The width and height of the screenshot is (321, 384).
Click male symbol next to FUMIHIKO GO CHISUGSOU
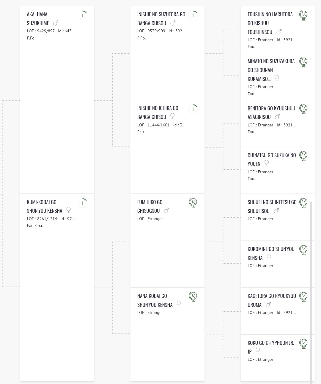tap(166, 210)
